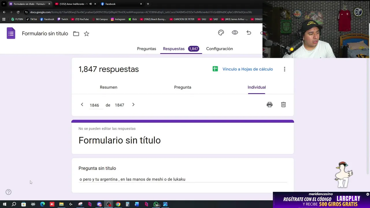
Task: Click the answer text about argentina
Action: point(132,179)
